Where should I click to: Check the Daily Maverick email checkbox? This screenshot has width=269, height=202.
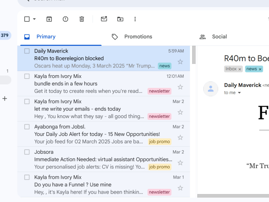tap(27, 51)
